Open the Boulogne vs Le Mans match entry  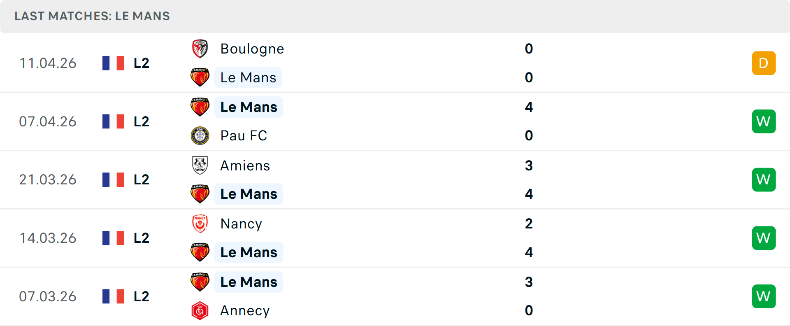click(x=395, y=63)
